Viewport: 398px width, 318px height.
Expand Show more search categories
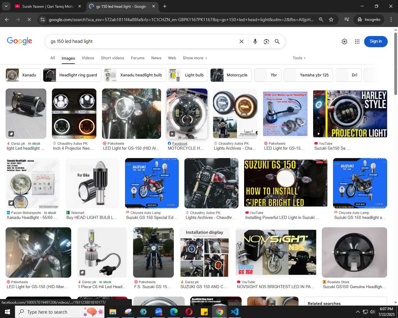(x=195, y=58)
